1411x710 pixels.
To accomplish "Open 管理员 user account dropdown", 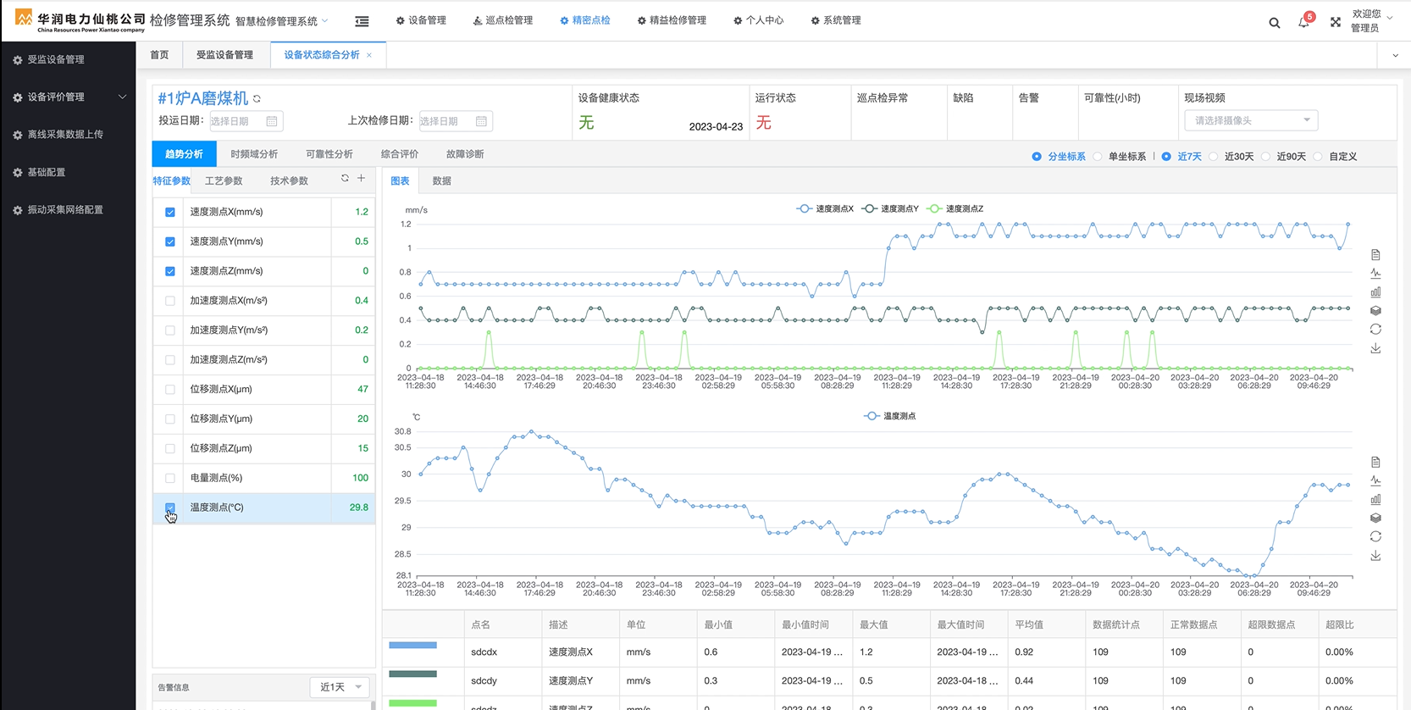I will point(1371,21).
